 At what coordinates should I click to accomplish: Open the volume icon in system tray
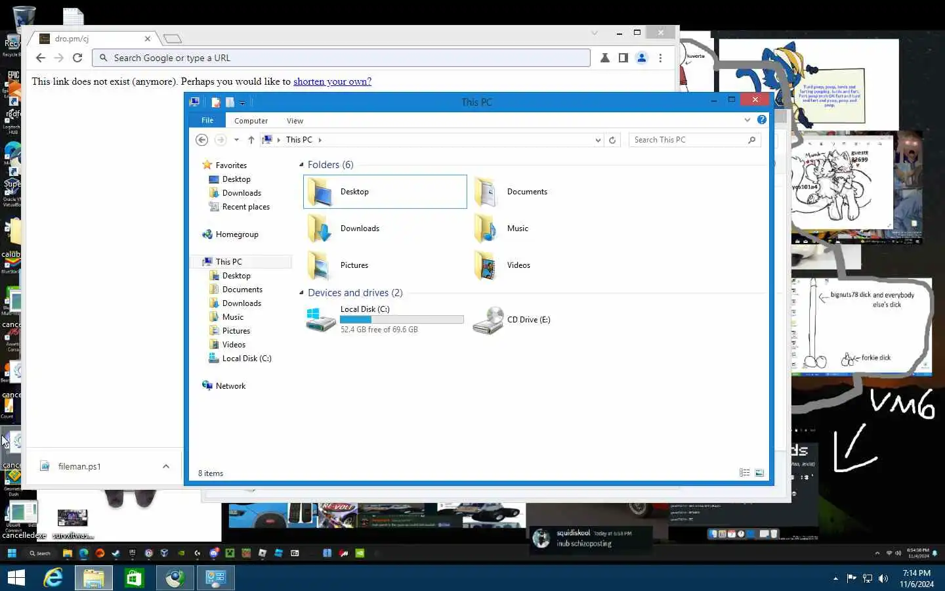tap(883, 579)
